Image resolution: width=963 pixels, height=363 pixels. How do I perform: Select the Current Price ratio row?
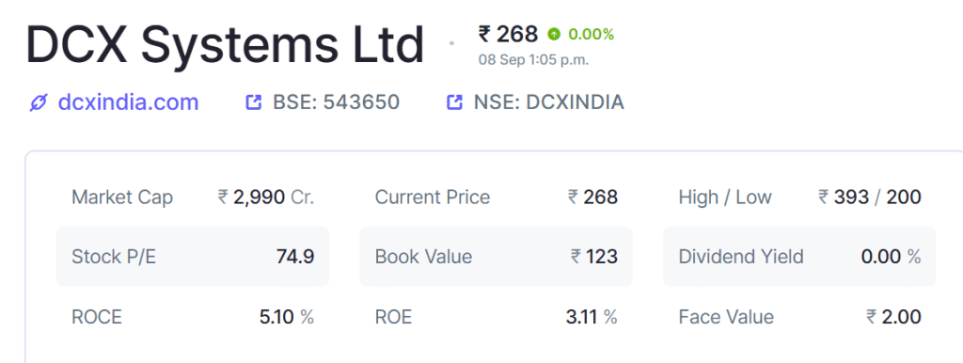tap(497, 197)
